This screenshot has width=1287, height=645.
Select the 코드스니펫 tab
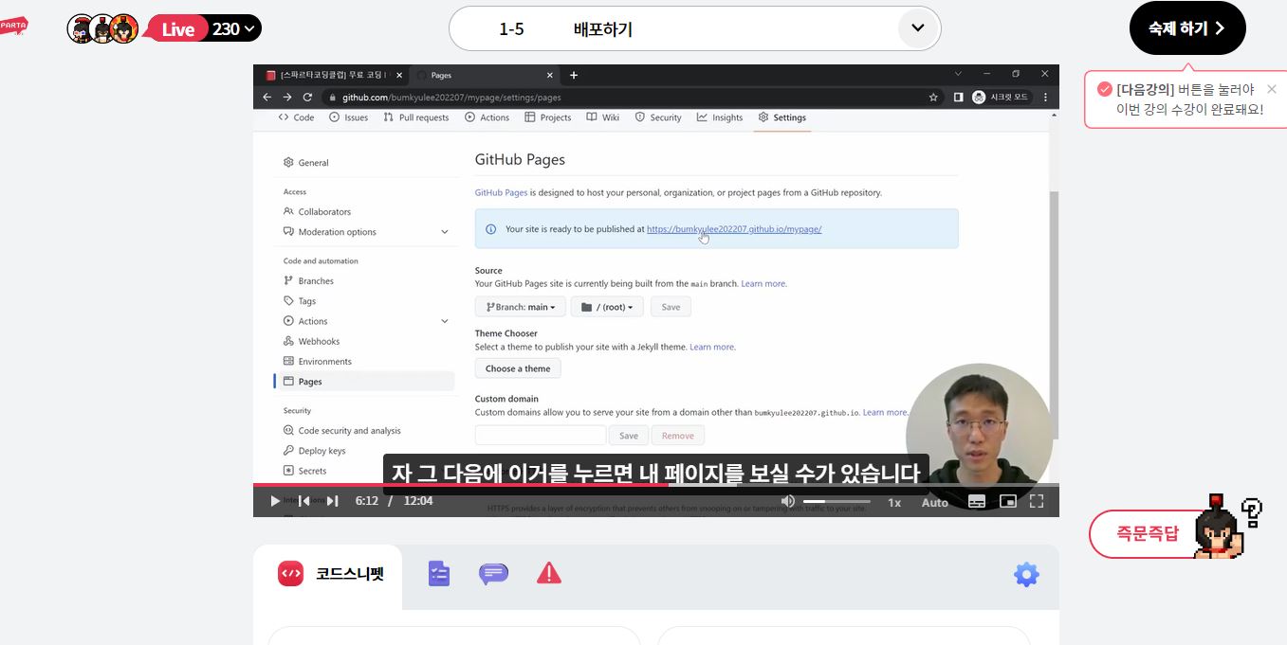click(x=330, y=573)
